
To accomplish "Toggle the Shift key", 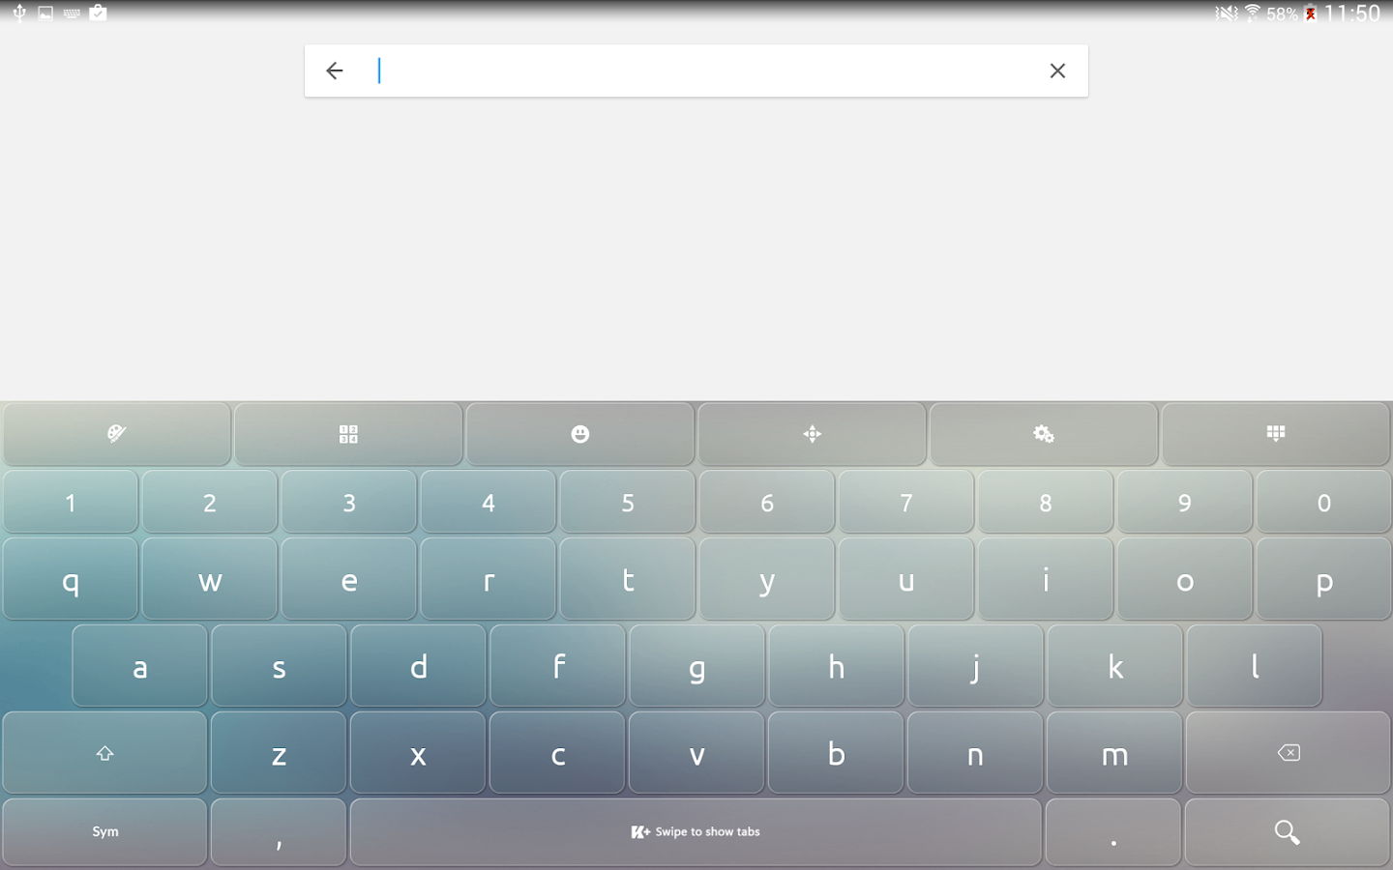I will pos(104,753).
